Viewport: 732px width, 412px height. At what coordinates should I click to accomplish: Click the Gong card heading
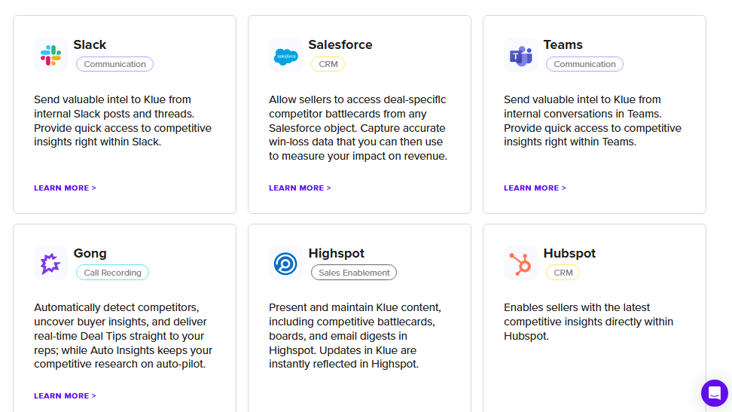(90, 253)
